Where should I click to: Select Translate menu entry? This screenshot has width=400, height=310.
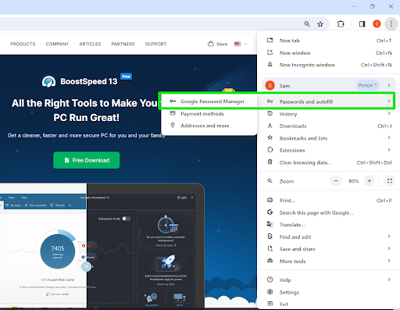click(329, 225)
